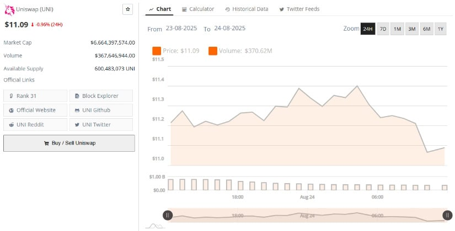Toggle the Price series legend
Image resolution: width=455 pixels, height=231 pixels.
[176, 51]
